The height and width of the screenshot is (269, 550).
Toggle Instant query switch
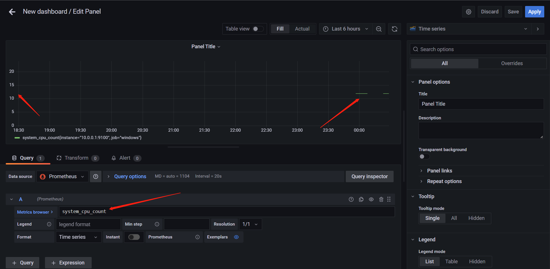click(x=134, y=237)
